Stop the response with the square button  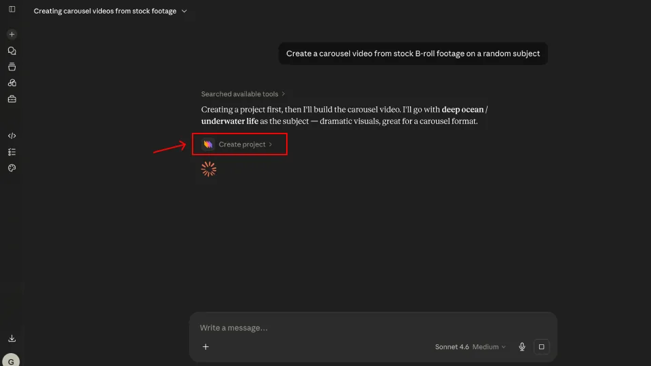tap(541, 347)
